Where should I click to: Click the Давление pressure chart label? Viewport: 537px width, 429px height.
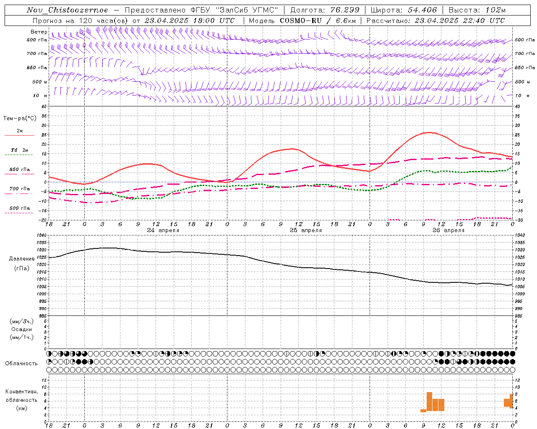(21, 259)
